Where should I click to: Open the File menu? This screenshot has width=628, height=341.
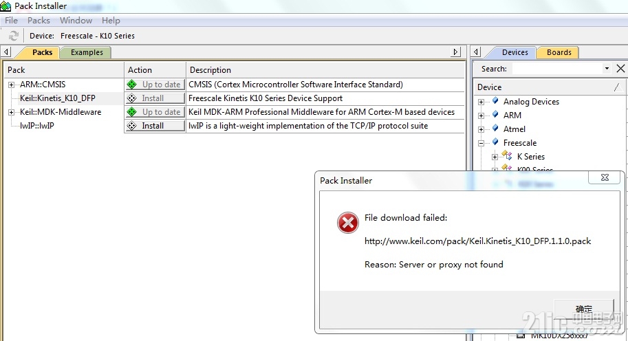pyautogui.click(x=11, y=21)
